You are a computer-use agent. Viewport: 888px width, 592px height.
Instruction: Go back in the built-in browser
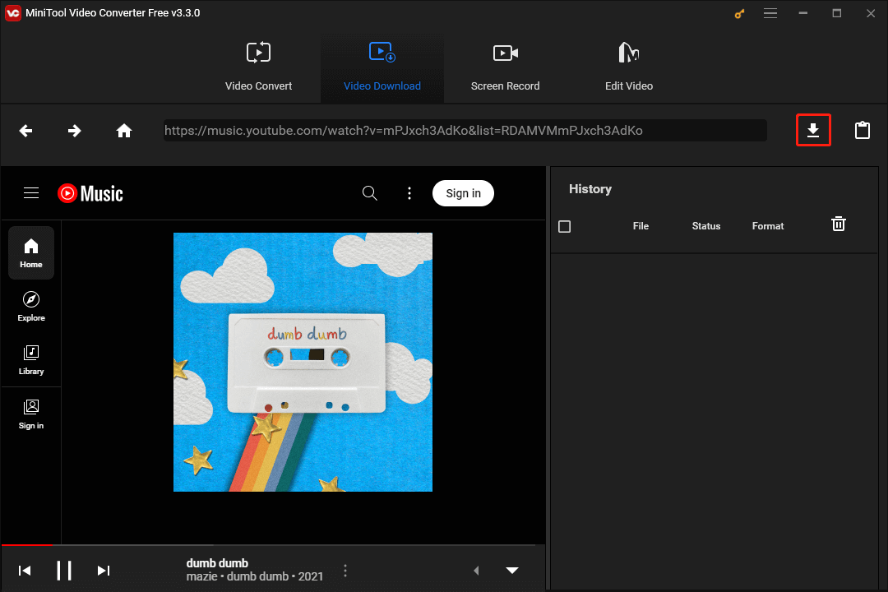pyautogui.click(x=25, y=131)
